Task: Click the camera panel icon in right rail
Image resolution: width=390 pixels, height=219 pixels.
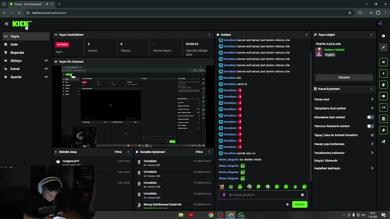Action: tap(383, 119)
